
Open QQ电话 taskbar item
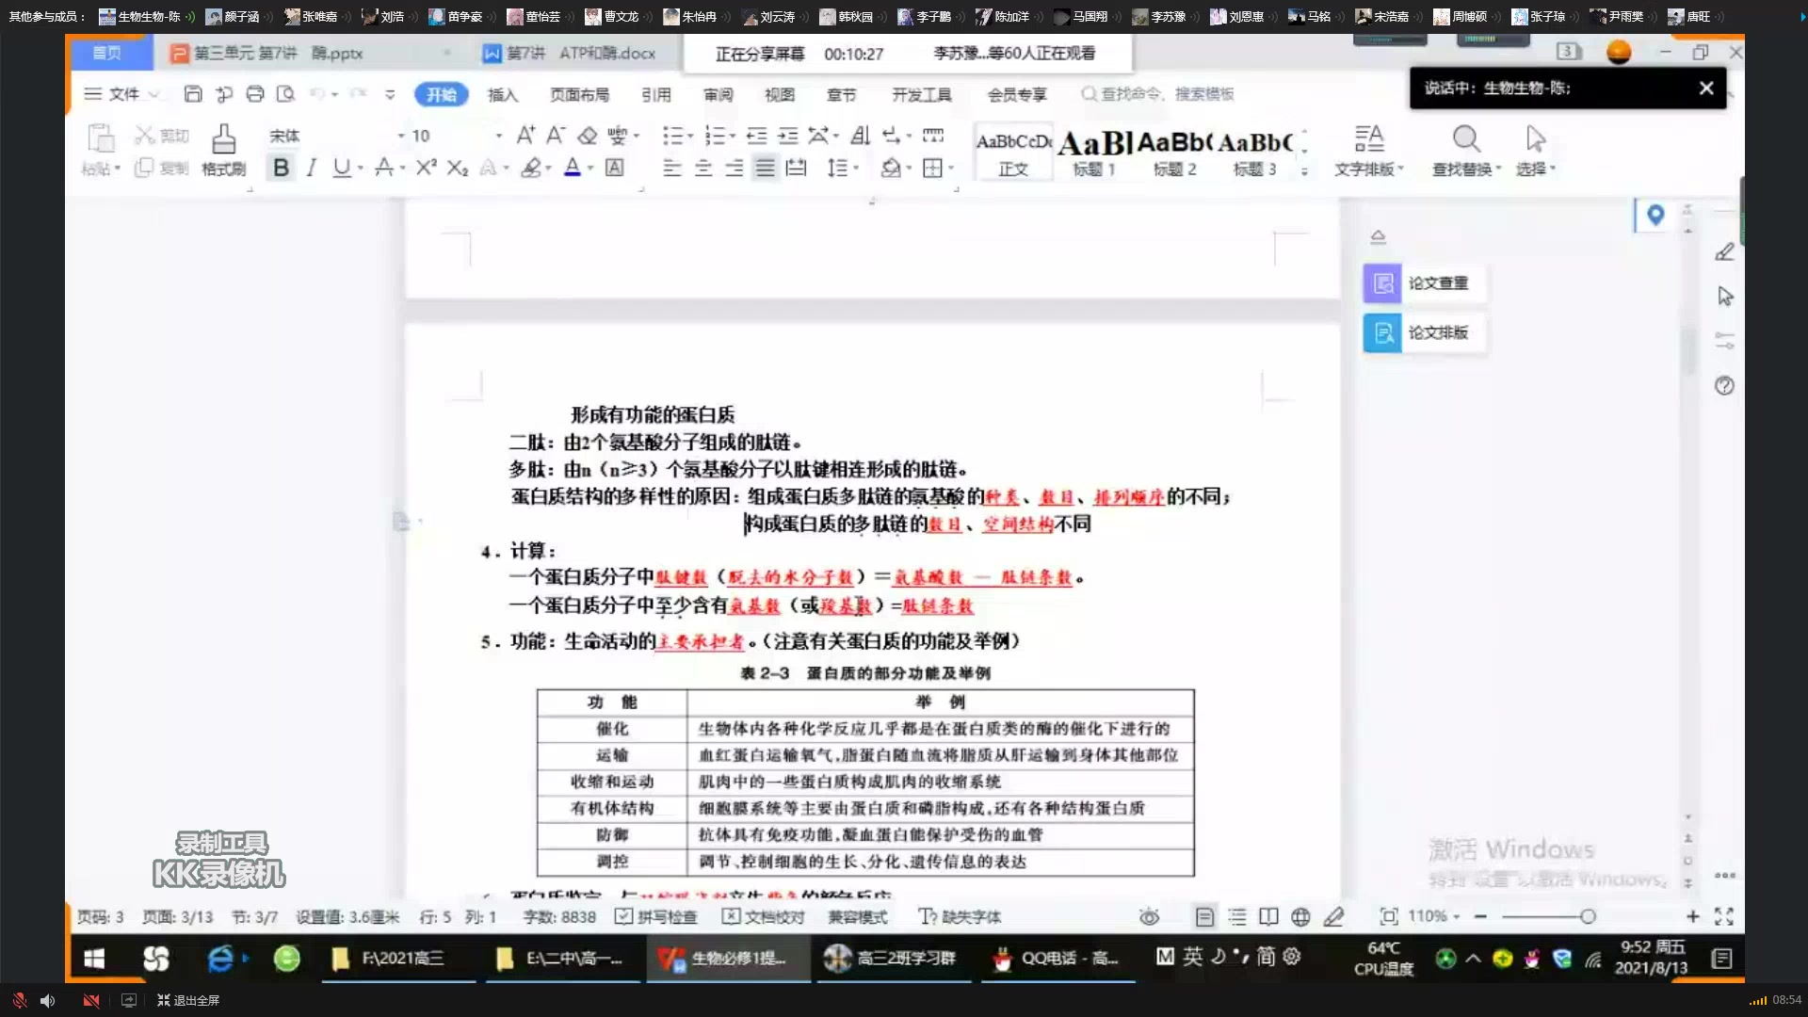click(x=1057, y=959)
